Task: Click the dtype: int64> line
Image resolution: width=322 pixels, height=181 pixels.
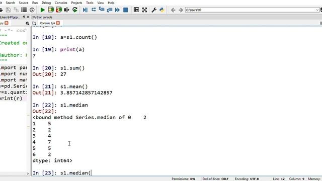Action: coord(52,161)
